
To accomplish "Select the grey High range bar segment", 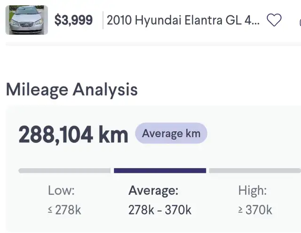I will click(x=255, y=171).
